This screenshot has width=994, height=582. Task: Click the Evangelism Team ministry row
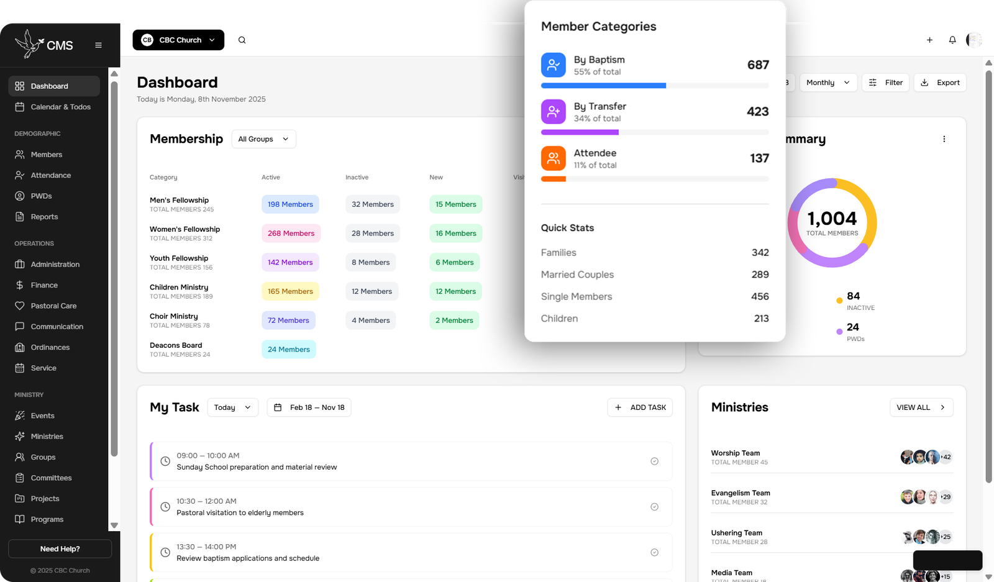point(832,497)
